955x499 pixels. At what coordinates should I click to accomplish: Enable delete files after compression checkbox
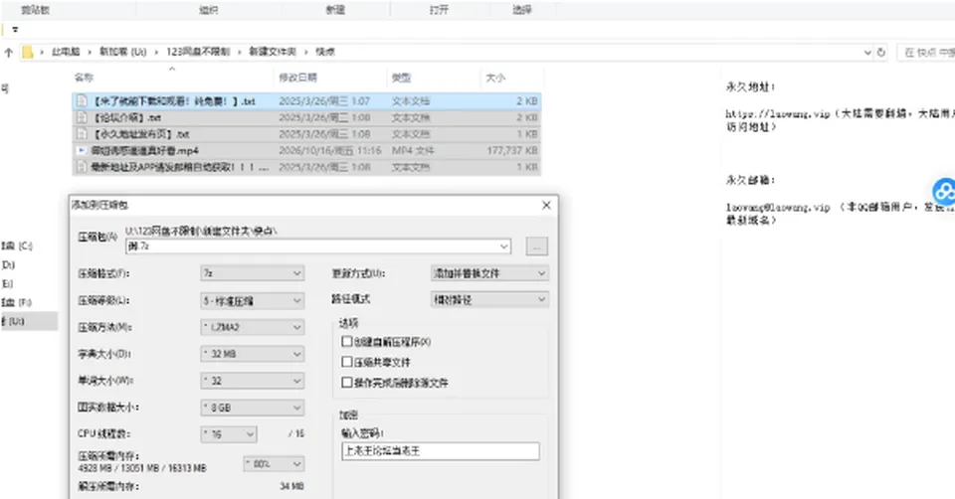pyautogui.click(x=346, y=382)
